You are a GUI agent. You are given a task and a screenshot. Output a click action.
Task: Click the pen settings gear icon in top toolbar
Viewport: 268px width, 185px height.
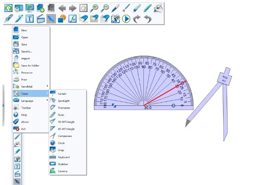pos(116,19)
